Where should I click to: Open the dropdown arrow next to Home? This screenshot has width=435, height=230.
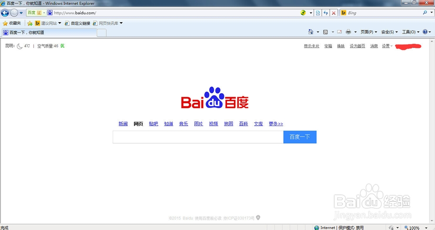tap(318, 32)
